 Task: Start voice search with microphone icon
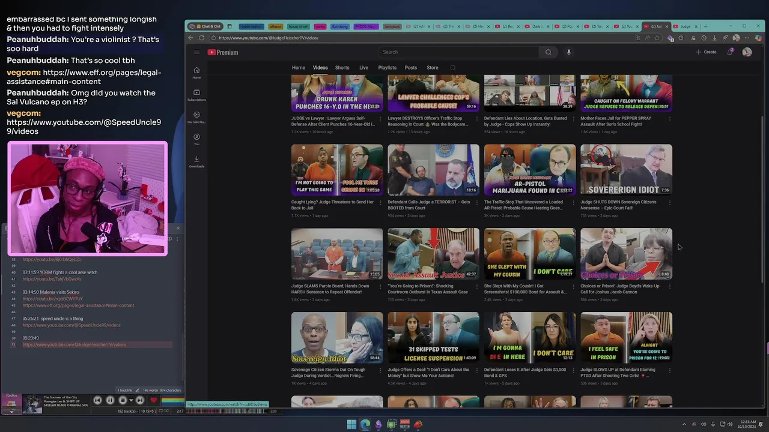point(568,52)
